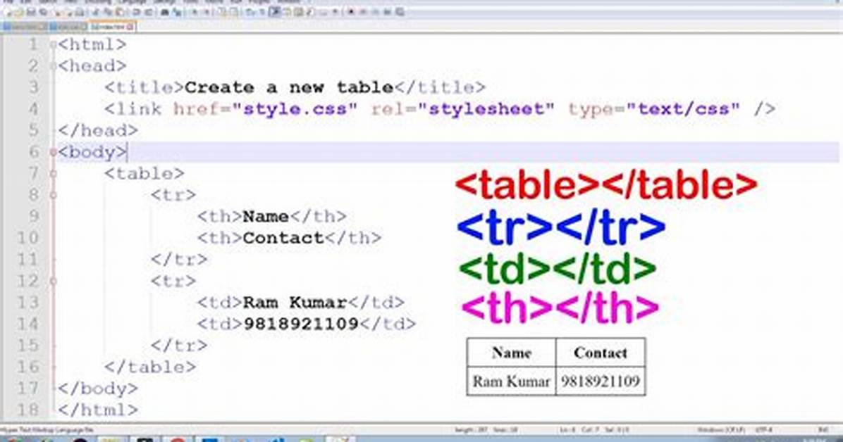Collapse the <html> fold marker on line 1
843x442 pixels.
pyautogui.click(x=54, y=44)
